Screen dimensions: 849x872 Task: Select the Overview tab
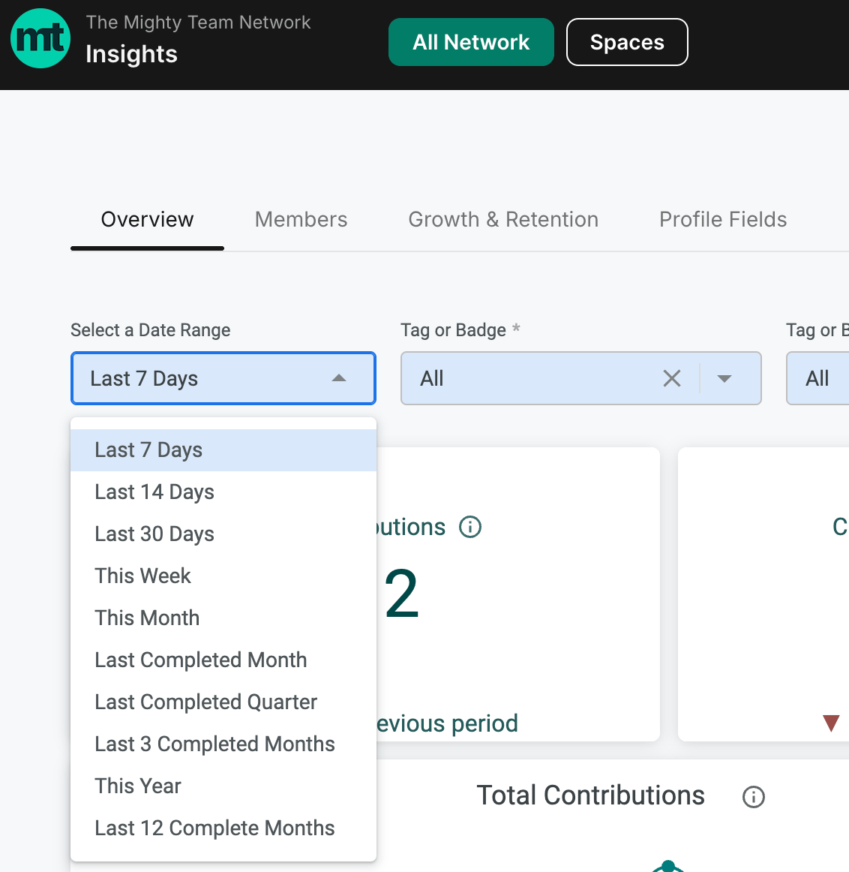pyautogui.click(x=147, y=220)
